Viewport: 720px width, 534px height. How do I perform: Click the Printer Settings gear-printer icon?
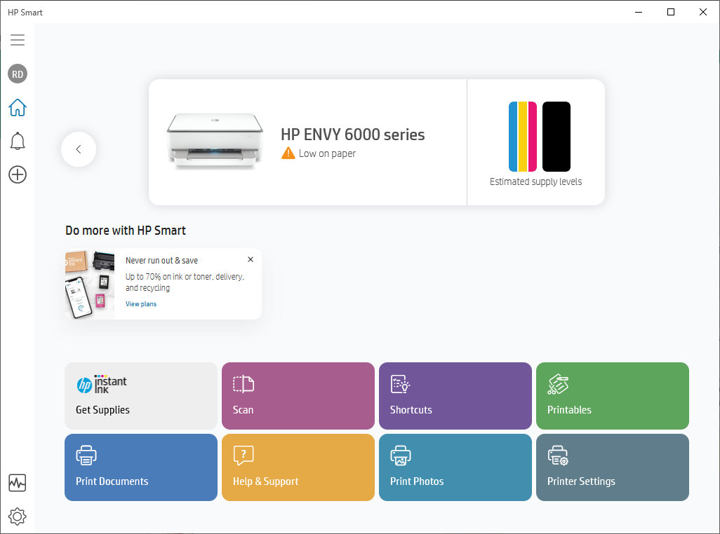tap(558, 455)
